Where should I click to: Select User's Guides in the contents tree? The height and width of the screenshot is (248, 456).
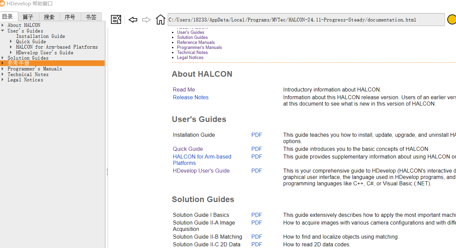tap(25, 31)
